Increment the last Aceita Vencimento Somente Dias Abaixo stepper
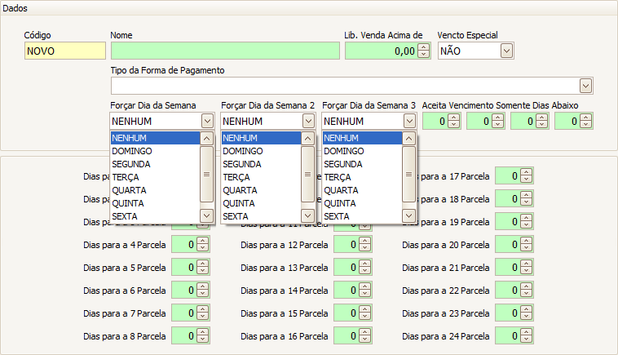Viewport: 618px width, 355px height. [585, 118]
